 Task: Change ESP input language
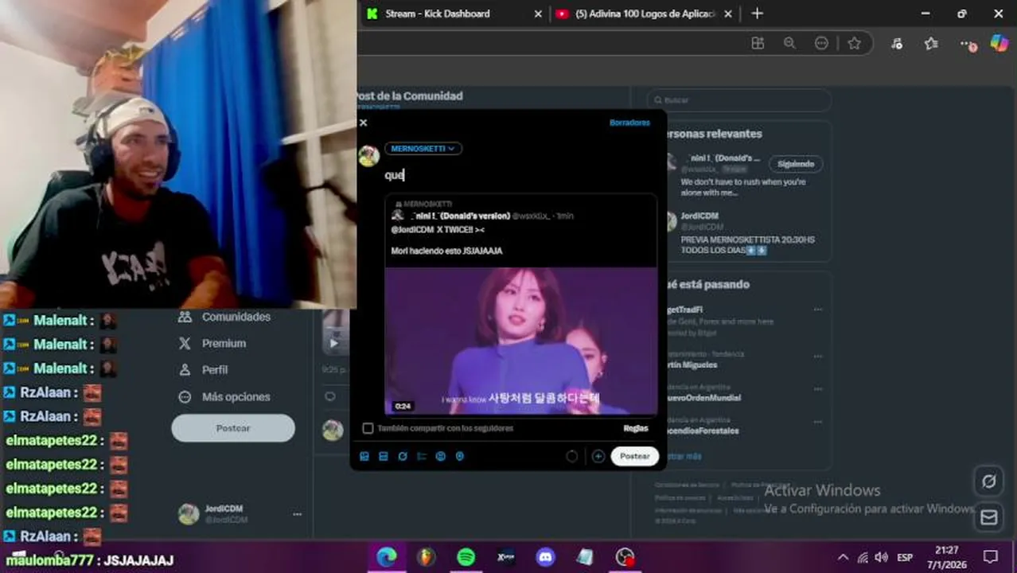pyautogui.click(x=905, y=557)
